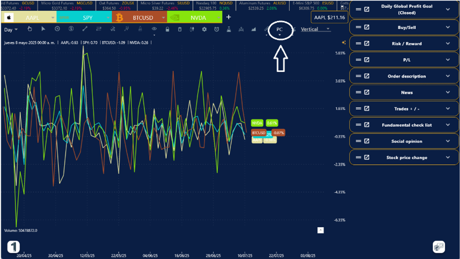Click the alarm clock alert icon
The width and height of the screenshot is (460, 259).
pyautogui.click(x=216, y=29)
